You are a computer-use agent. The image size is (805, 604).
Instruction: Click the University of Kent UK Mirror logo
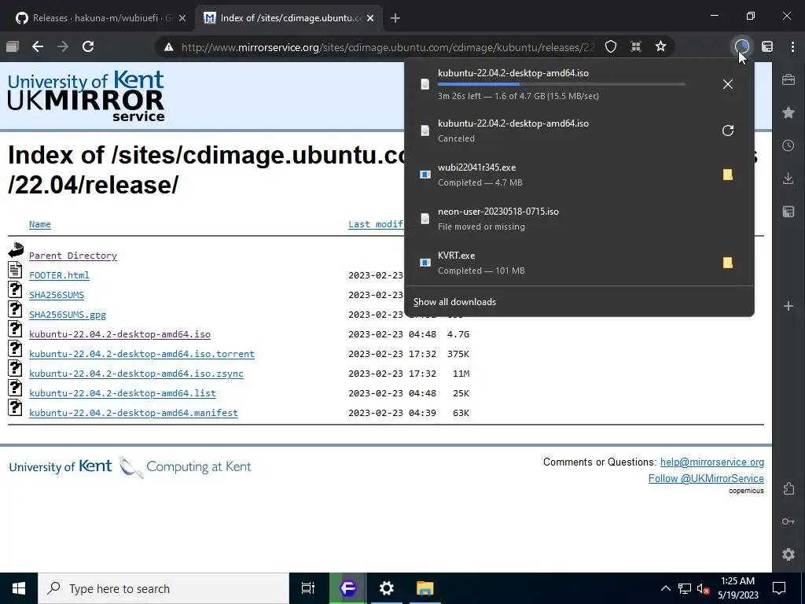pyautogui.click(x=86, y=95)
